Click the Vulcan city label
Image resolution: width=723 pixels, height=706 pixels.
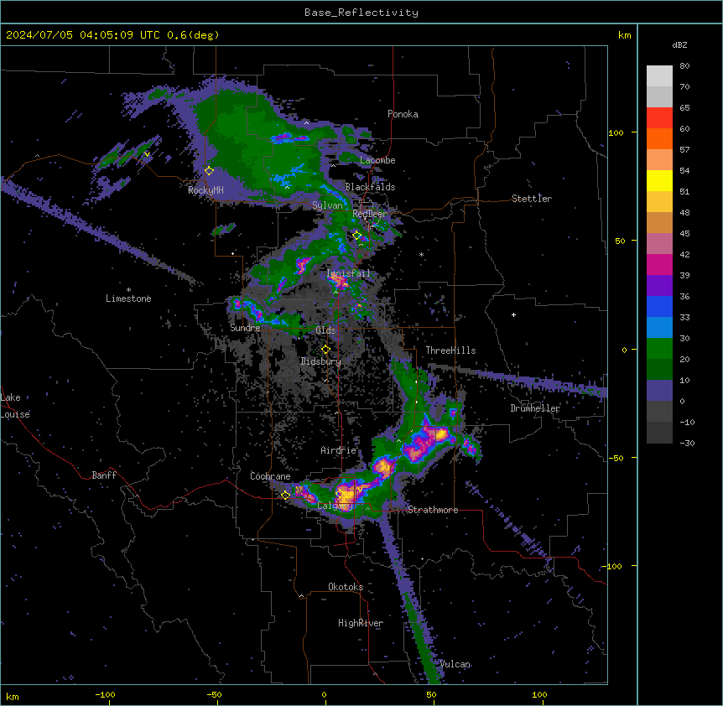pyautogui.click(x=455, y=664)
